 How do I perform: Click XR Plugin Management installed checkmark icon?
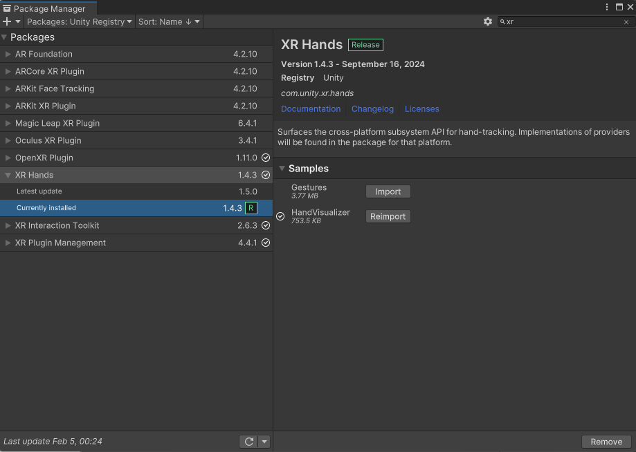pos(266,243)
